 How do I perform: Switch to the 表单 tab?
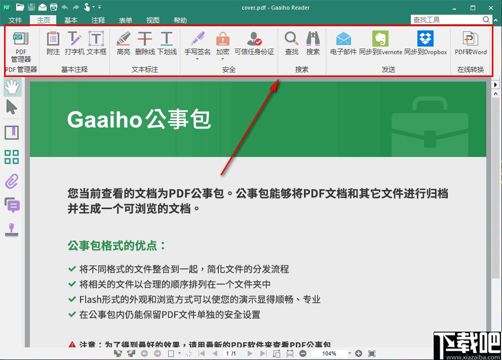[126, 20]
